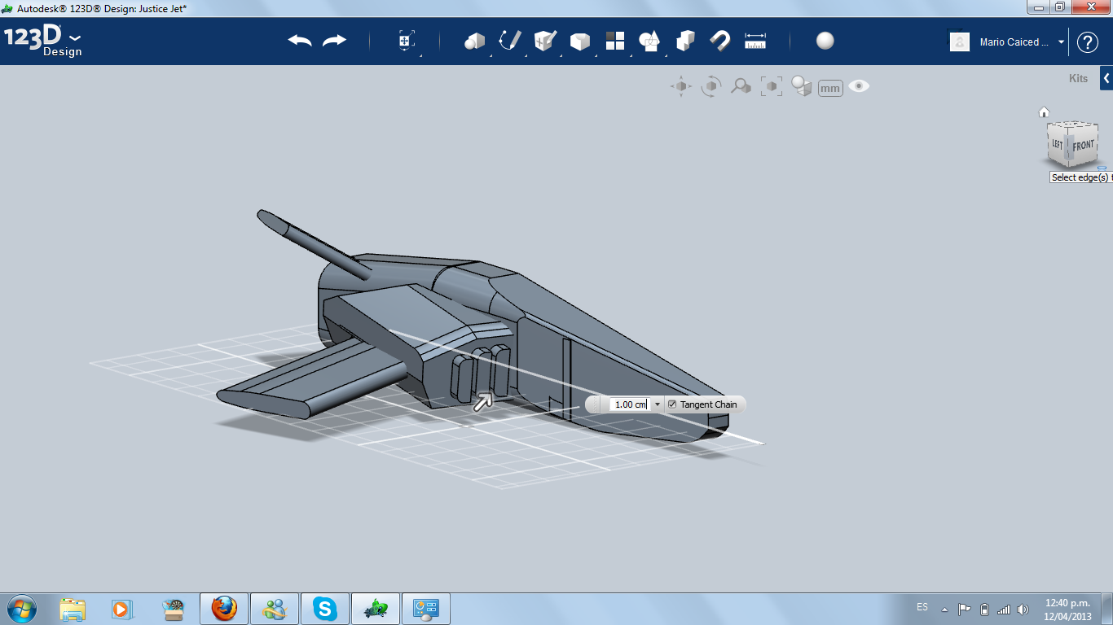The width and height of the screenshot is (1113, 625).
Task: Open the Transform tool
Action: tap(407, 42)
